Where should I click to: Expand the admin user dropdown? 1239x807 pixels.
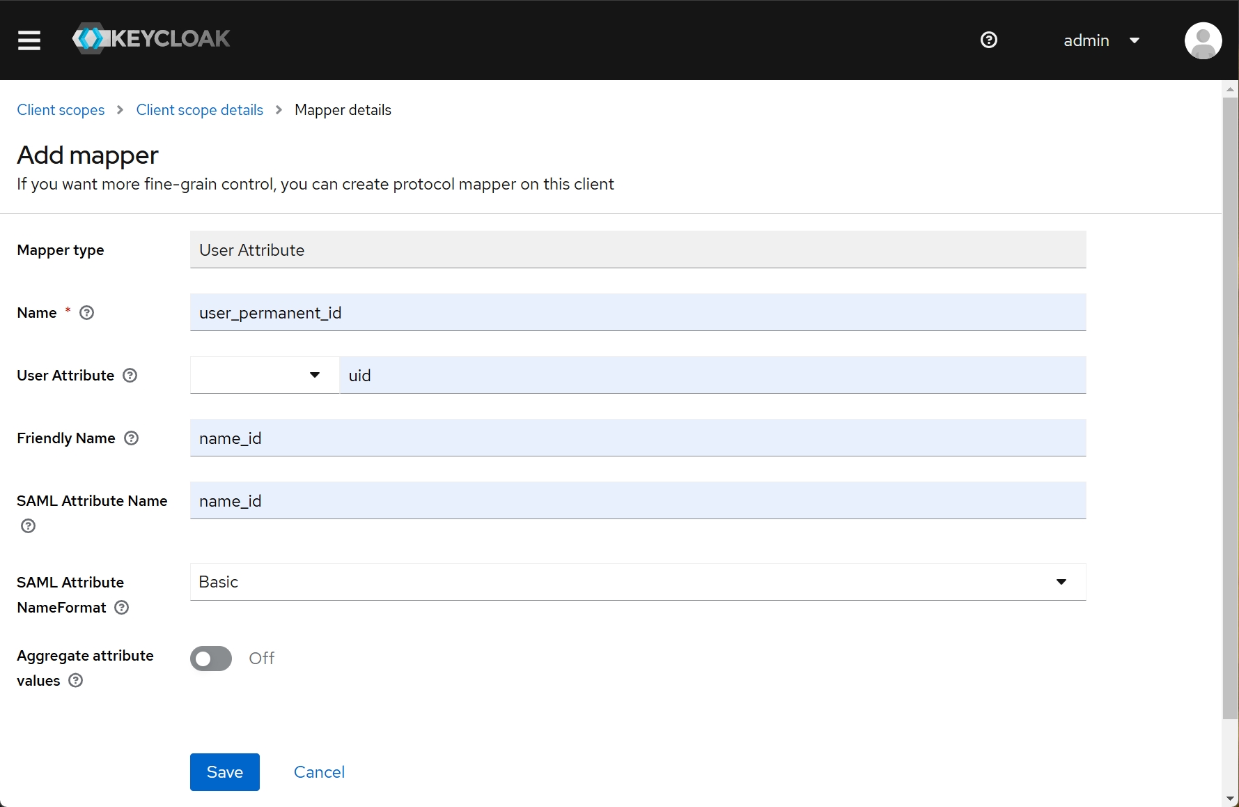1101,40
